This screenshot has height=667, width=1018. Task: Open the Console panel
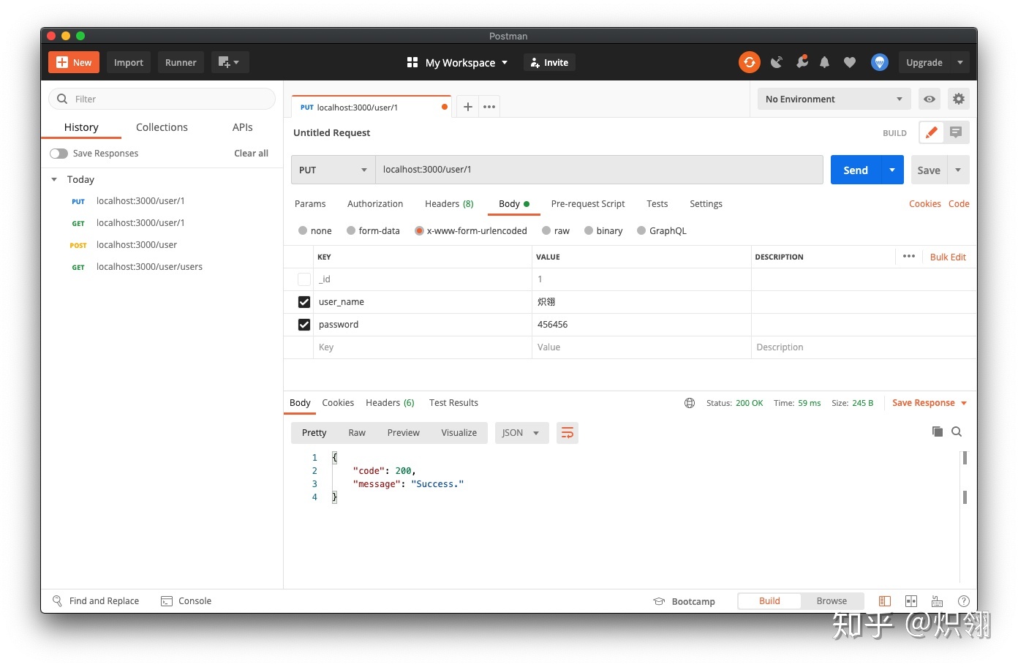tap(186, 601)
